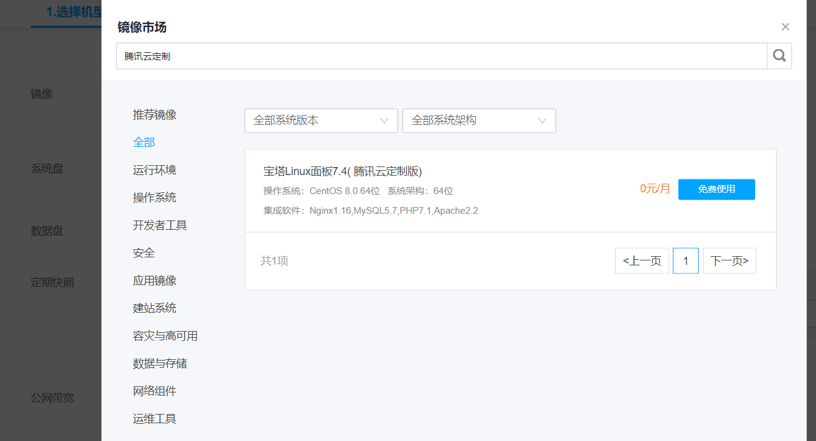Open the 操作系统 category
This screenshot has height=441, width=816.
tap(154, 197)
